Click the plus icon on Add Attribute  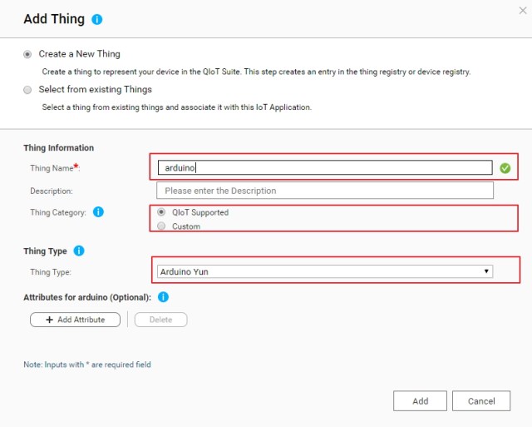(50, 320)
